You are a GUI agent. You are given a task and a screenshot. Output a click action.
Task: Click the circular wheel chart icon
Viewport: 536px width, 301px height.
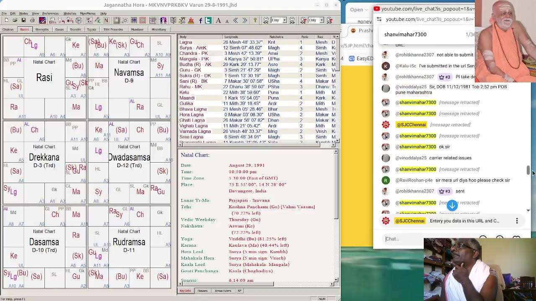pyautogui.click(x=78, y=20)
